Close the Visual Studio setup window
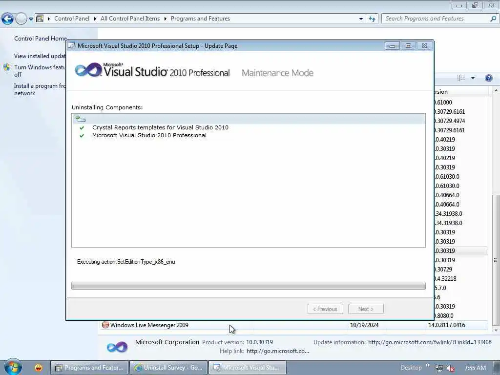This screenshot has width=500, height=375. tap(424, 46)
